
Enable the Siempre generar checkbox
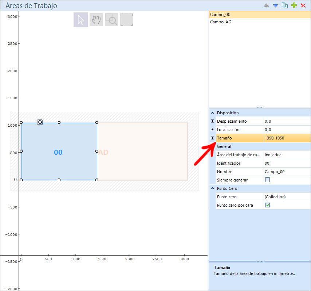pos(267,180)
